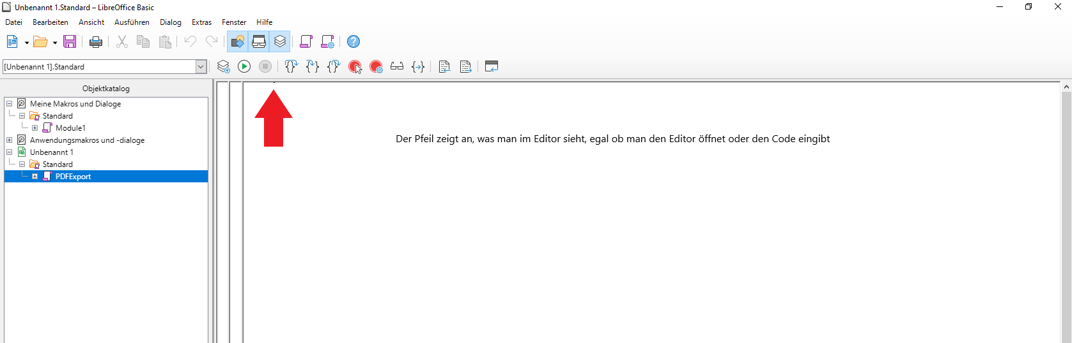Open the Datei menu
This screenshot has width=1072, height=343.
(x=13, y=22)
